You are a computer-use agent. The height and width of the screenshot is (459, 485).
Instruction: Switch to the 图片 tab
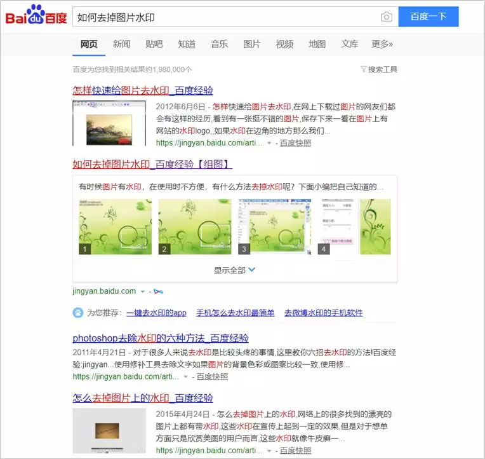252,44
